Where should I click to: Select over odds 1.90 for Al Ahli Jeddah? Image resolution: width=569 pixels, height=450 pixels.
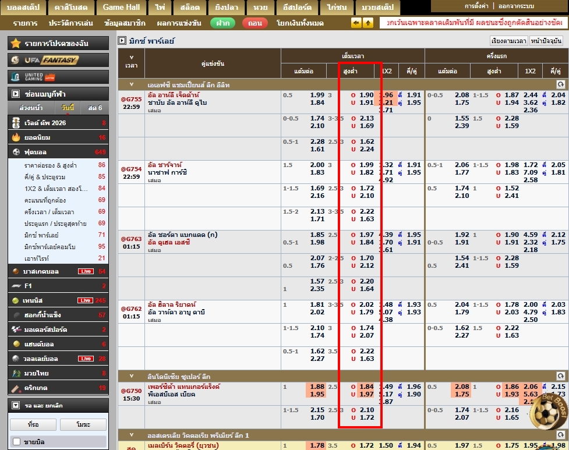(x=366, y=95)
